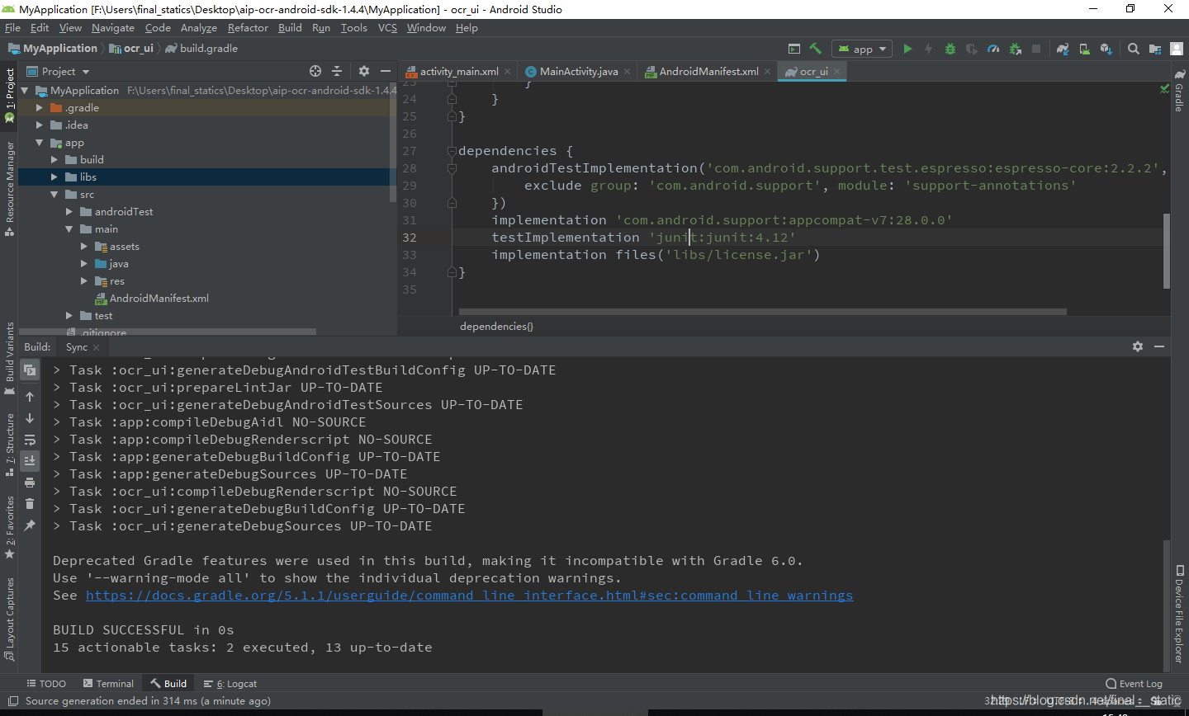Pin the Build tab with pin icon
Screen dimensions: 1189x716
coord(30,525)
